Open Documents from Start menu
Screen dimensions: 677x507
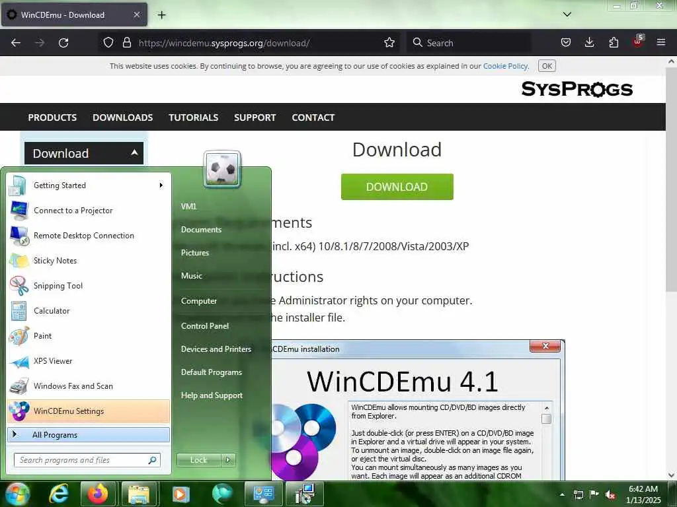[x=201, y=229]
